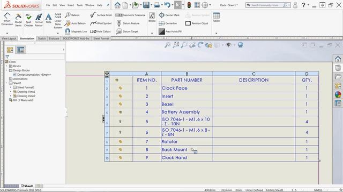This screenshot has height=192, width=343.
Task: Select column header C of the table
Action: tap(253, 74)
